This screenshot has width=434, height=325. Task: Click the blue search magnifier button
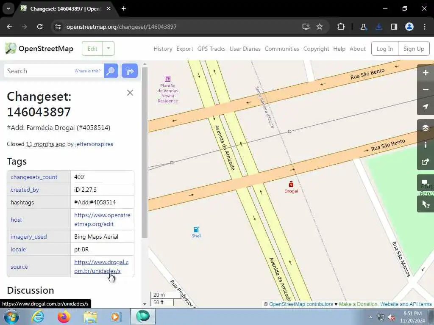(x=111, y=71)
